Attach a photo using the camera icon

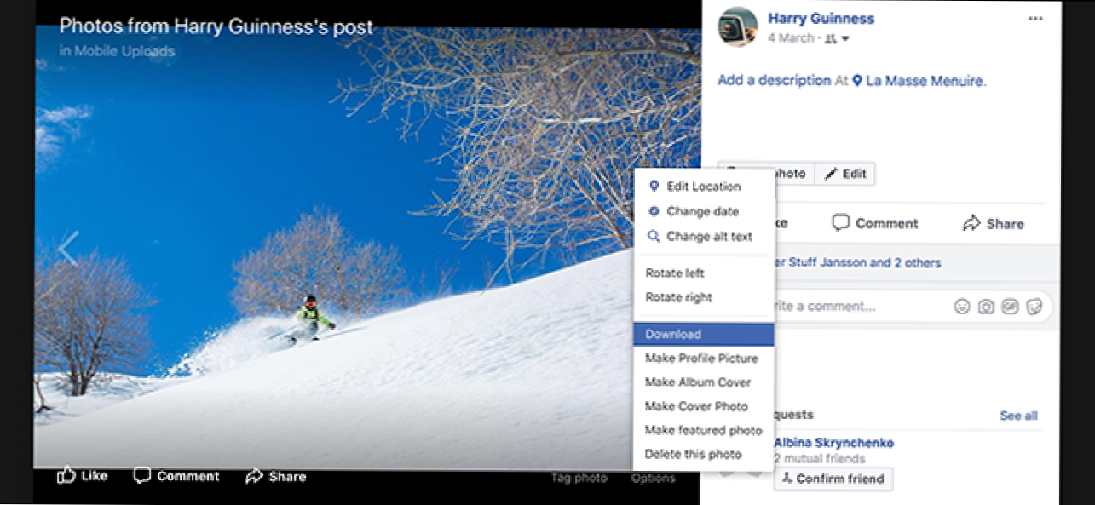986,307
